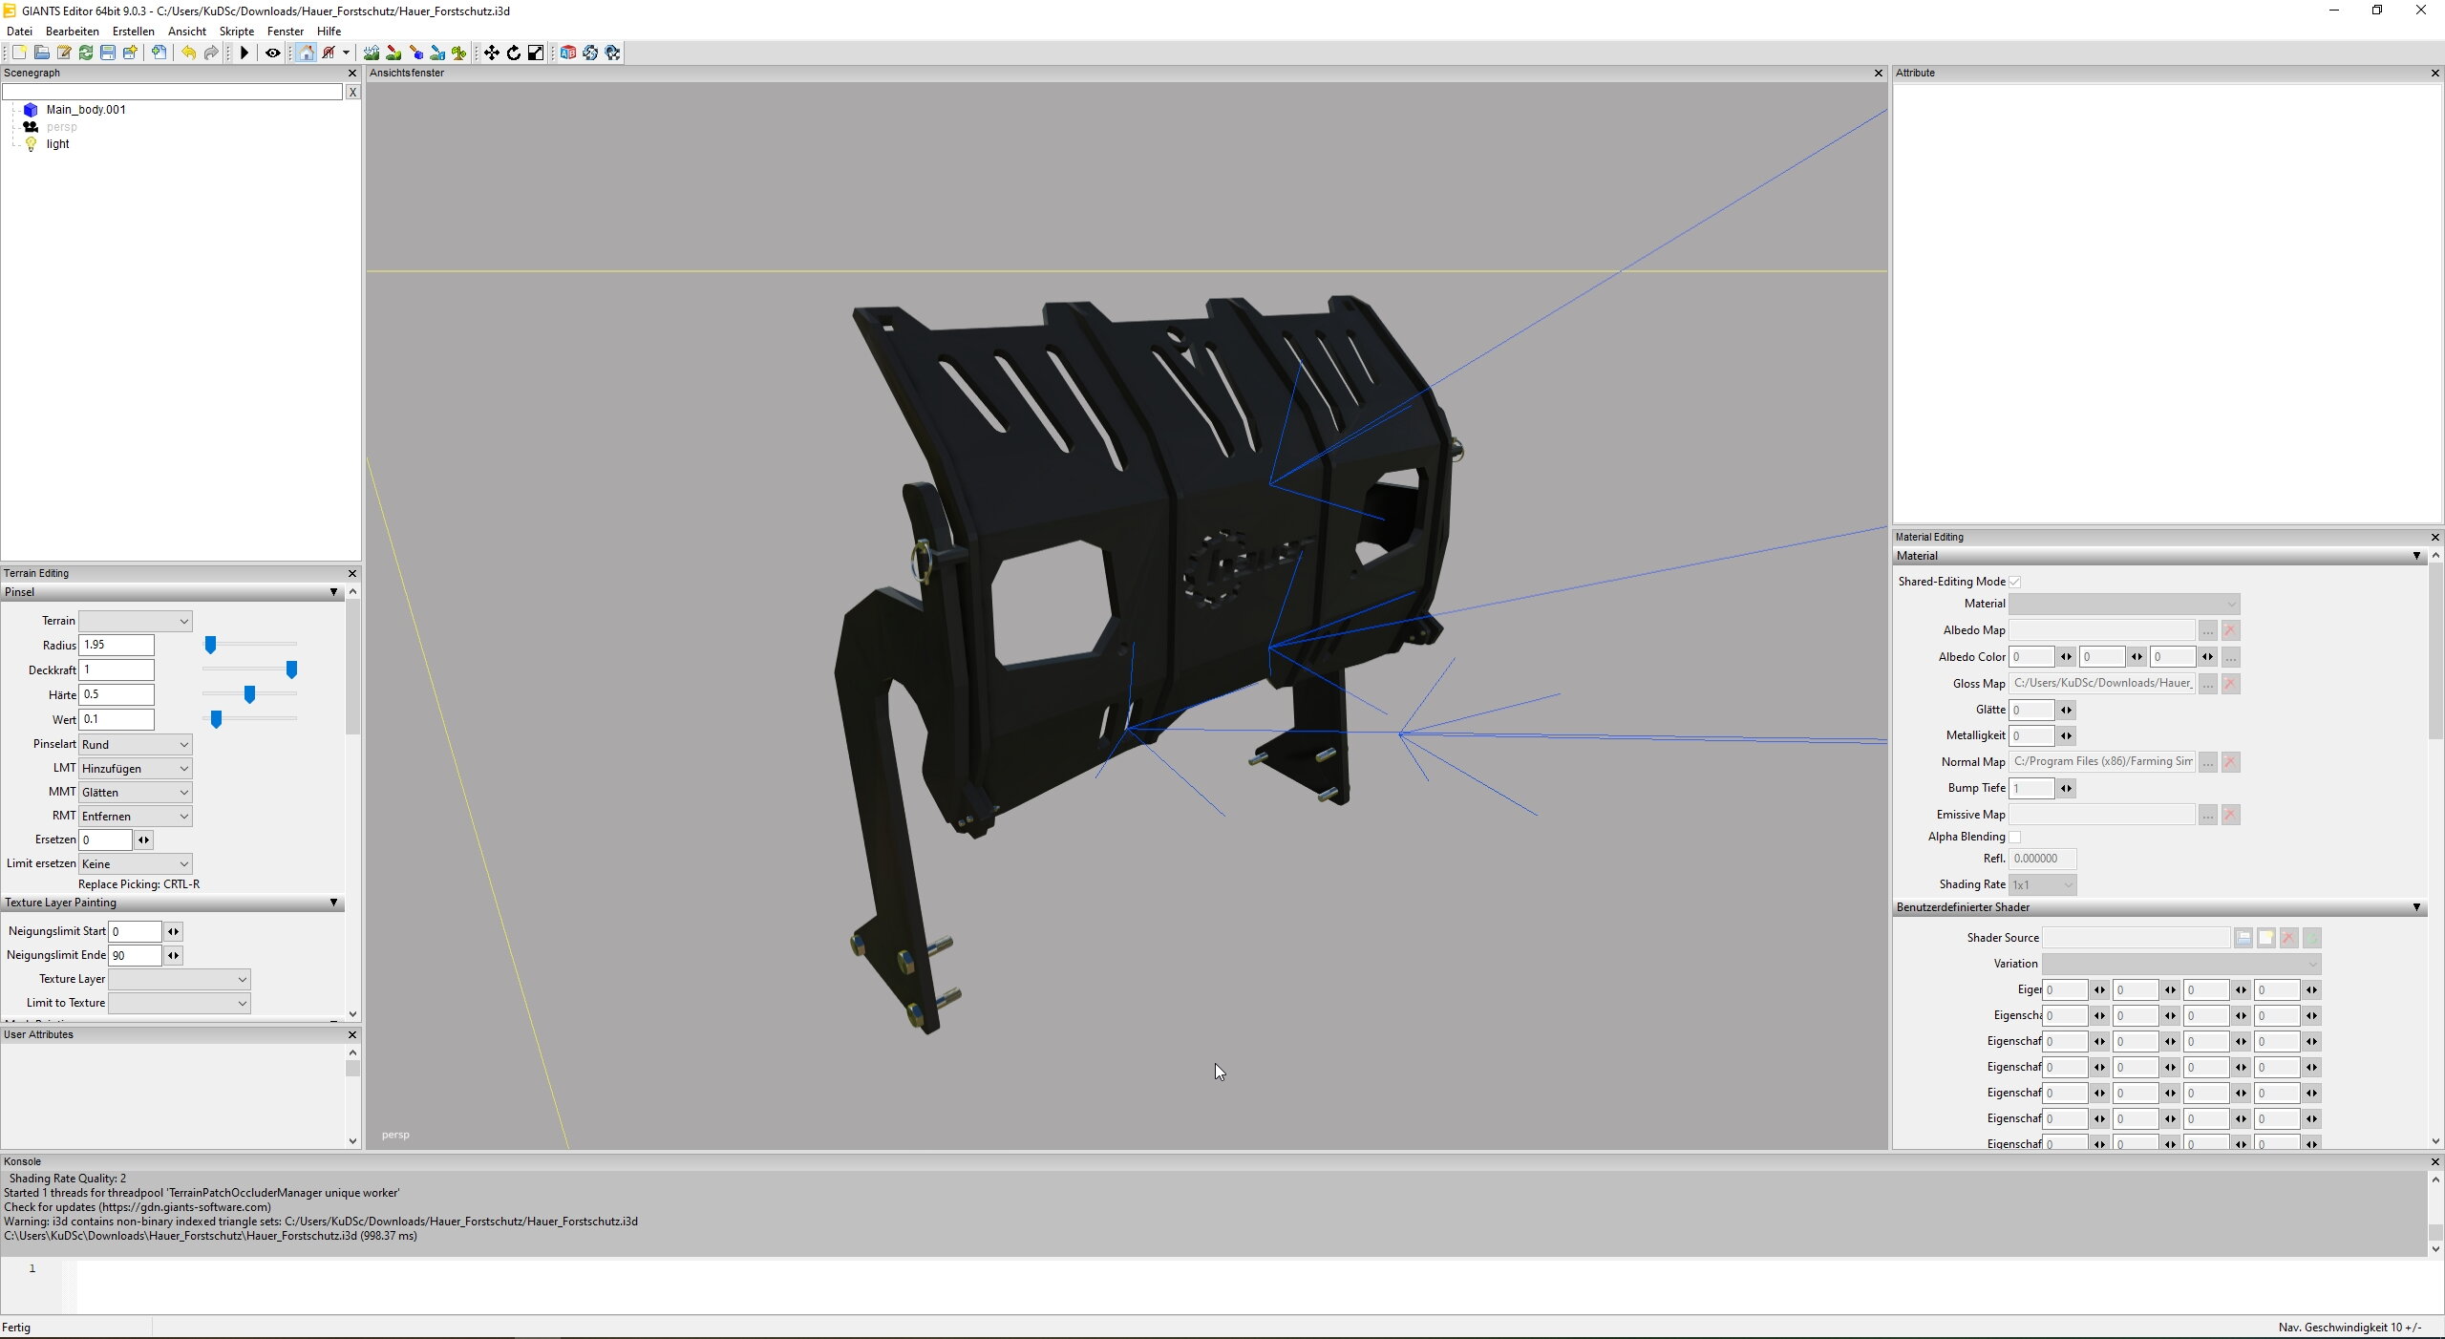The image size is (2445, 1339).
Task: Click the Play game mode icon
Action: click(x=244, y=53)
